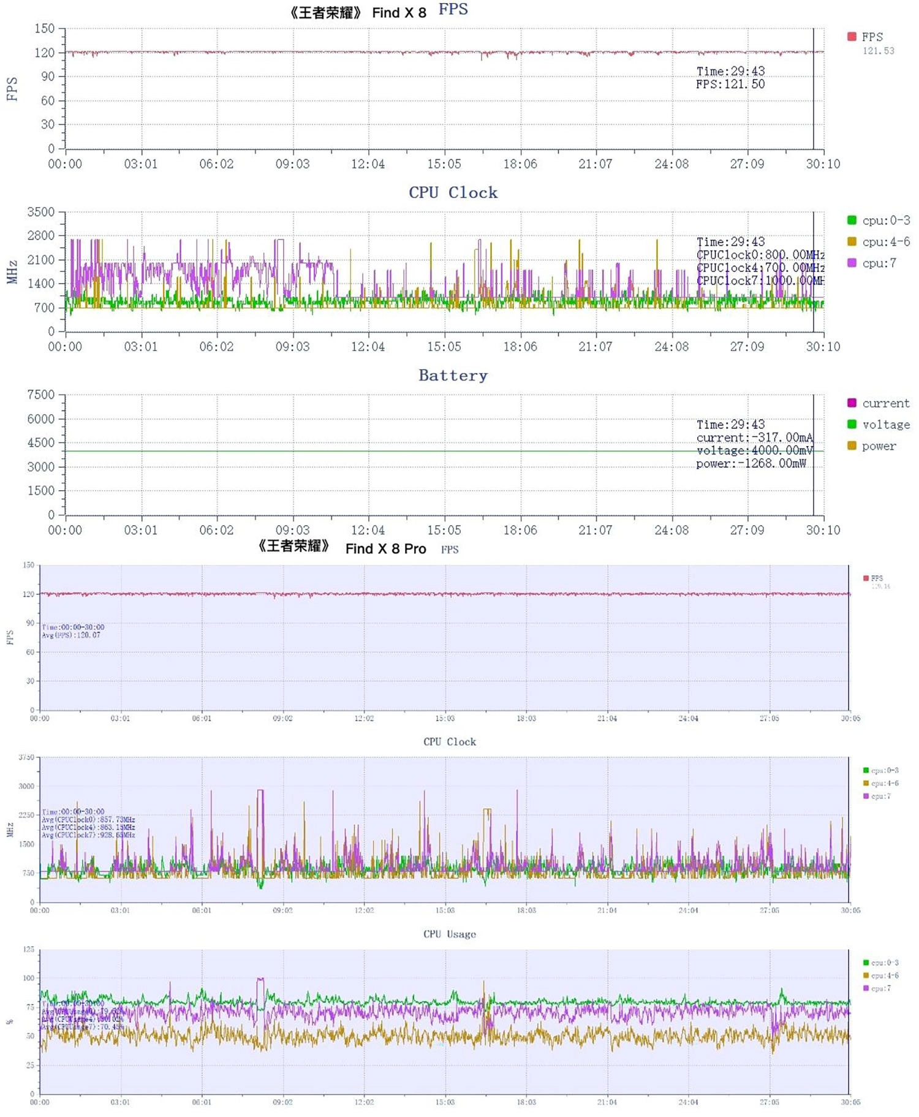
Task: Click the cpu:7 legend of CPU Usage chart
Action: (877, 988)
